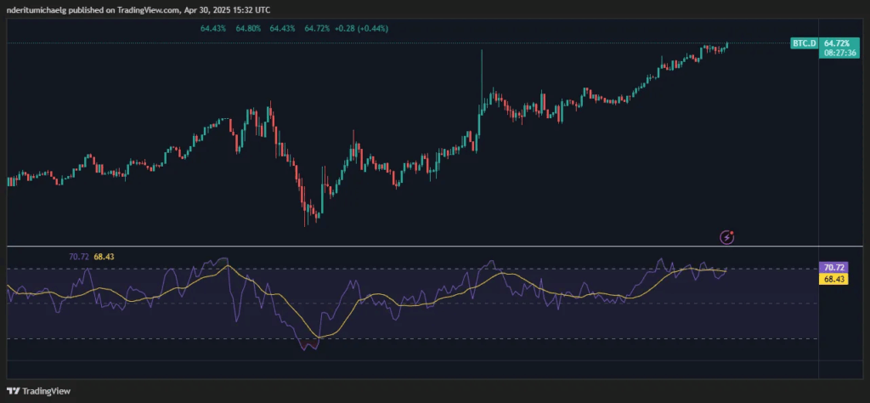The height and width of the screenshot is (403, 870).
Task: Click the 68.43 moving average legend value
Action: click(x=104, y=257)
